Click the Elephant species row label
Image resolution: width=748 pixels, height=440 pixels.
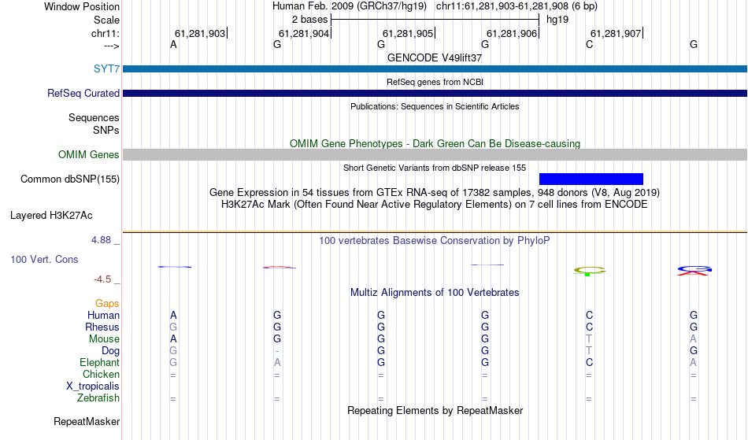pyautogui.click(x=99, y=362)
